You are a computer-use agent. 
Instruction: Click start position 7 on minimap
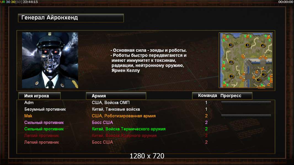pyautogui.click(x=232, y=76)
